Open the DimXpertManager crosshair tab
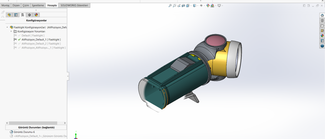This screenshot has width=325, height=139. pos(29,15)
